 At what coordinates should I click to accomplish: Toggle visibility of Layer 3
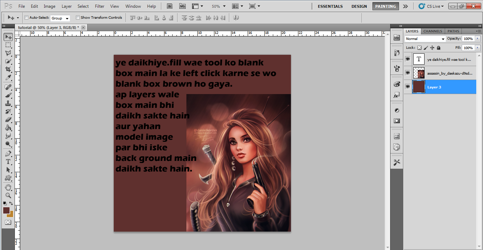click(408, 87)
